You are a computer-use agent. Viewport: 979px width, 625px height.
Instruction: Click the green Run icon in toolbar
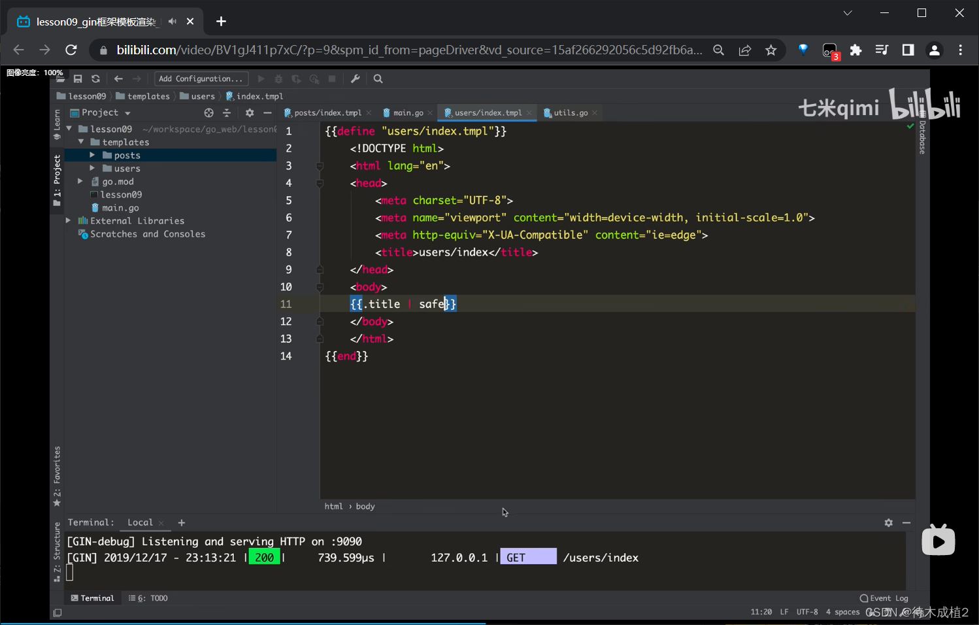coord(261,79)
